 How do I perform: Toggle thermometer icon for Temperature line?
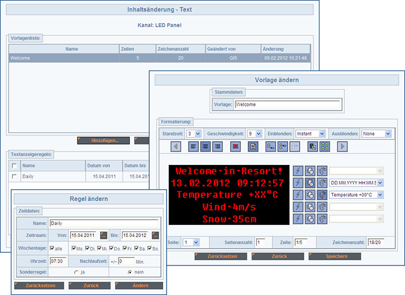click(x=322, y=195)
